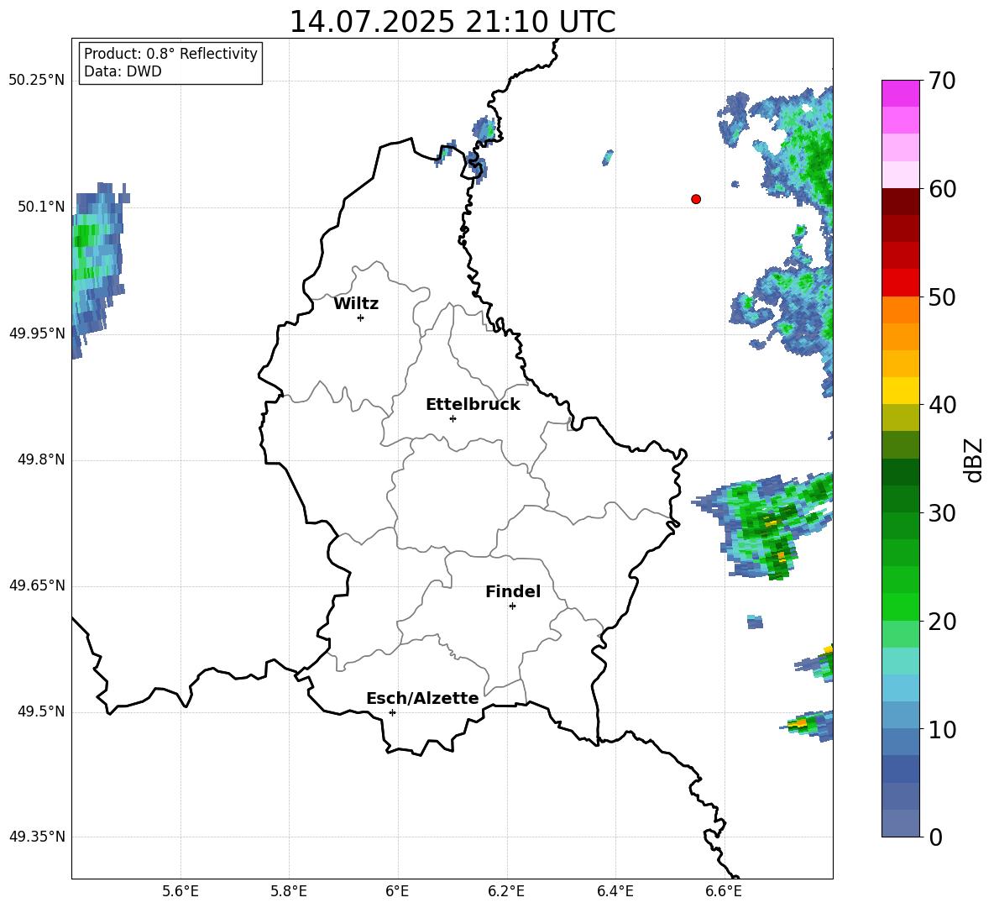Click the 49.35°N latitude label
The width and height of the screenshot is (994, 908).
tap(37, 837)
